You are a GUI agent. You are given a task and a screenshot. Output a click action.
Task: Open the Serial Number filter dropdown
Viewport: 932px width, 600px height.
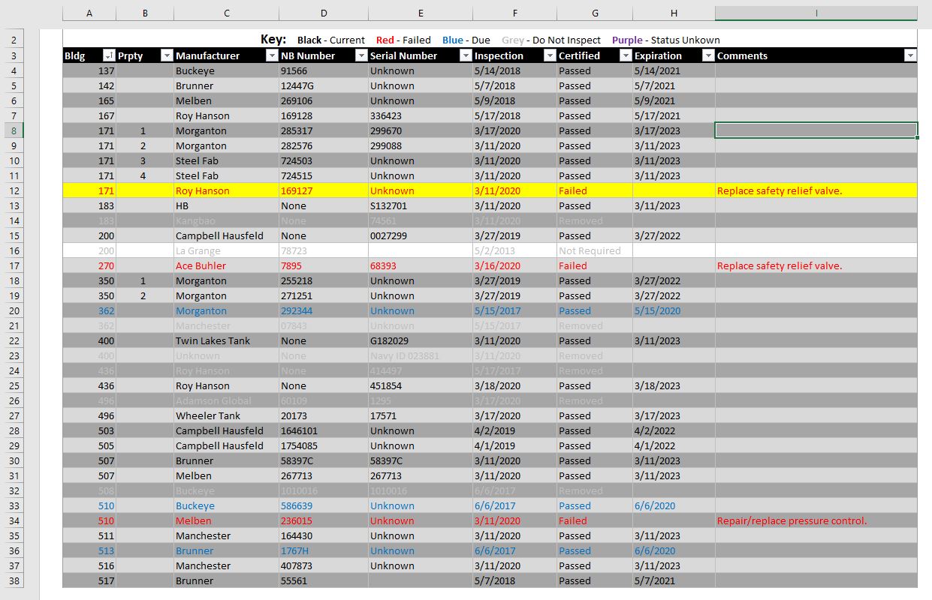[466, 55]
